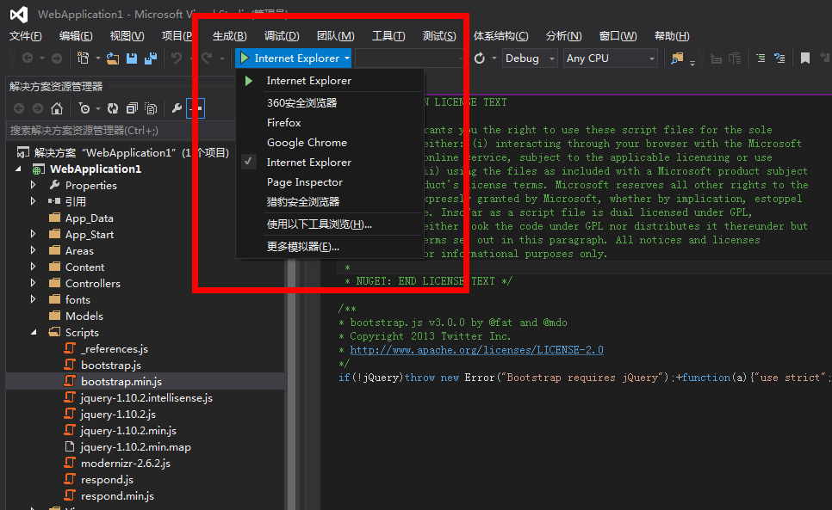Open the Any CPU platform dropdown
This screenshot has height=510, width=832.
pos(610,58)
